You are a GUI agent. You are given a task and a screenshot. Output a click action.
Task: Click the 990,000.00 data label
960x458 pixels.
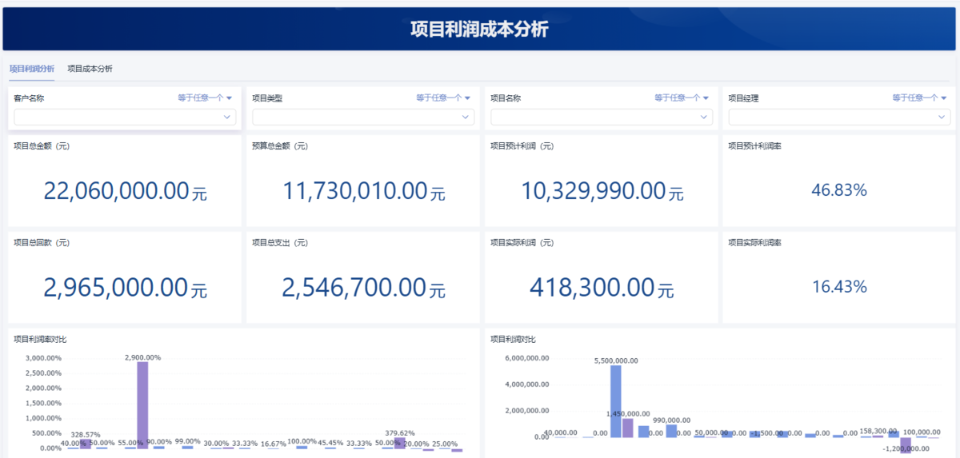coord(672,420)
